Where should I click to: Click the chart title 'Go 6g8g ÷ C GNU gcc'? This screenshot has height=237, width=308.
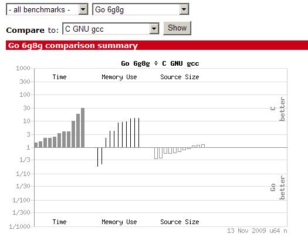[x=160, y=63]
